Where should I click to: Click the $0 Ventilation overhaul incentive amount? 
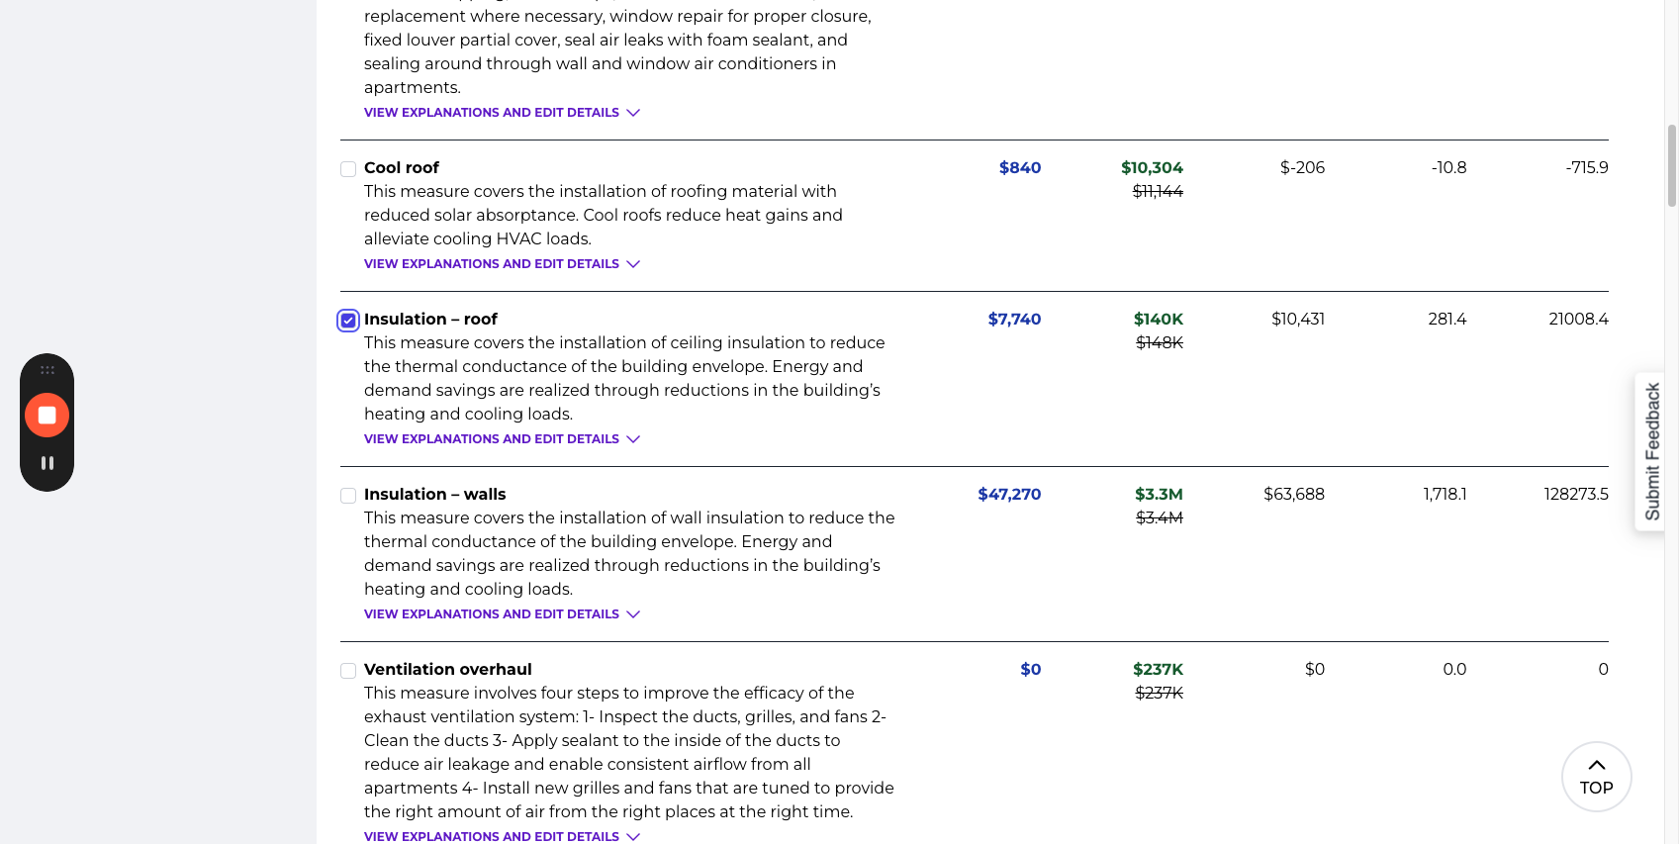1030,670
